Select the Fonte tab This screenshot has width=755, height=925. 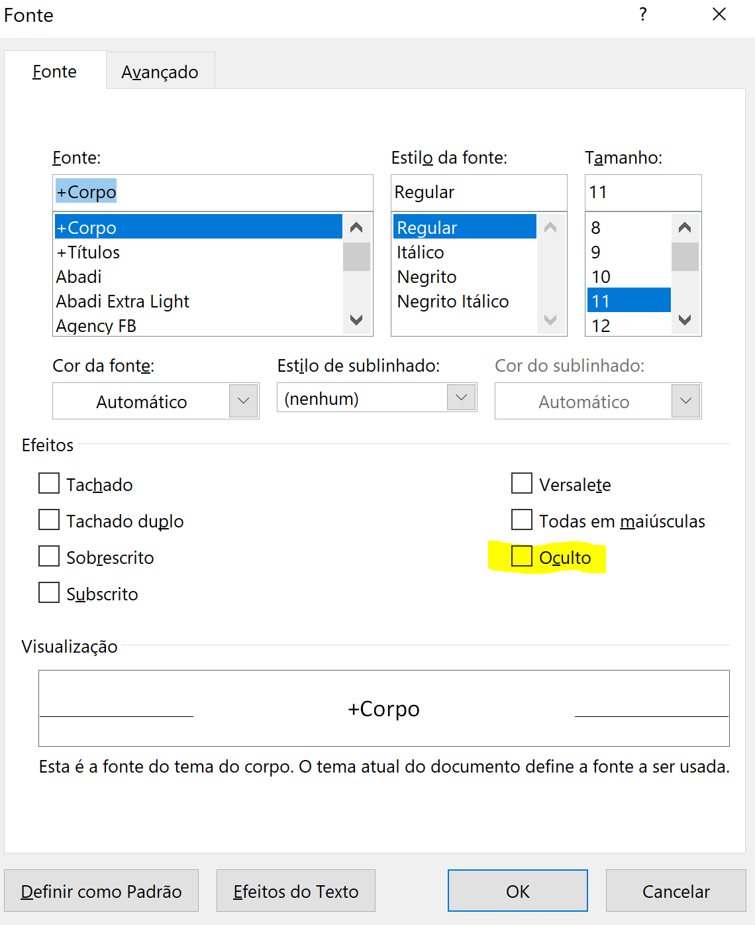(x=54, y=72)
